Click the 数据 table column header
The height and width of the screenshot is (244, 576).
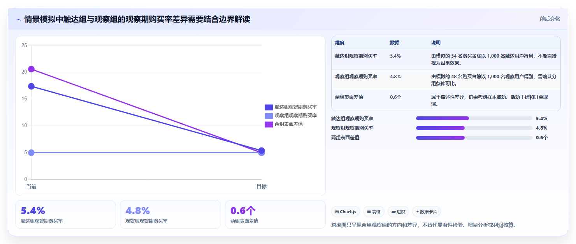point(395,43)
